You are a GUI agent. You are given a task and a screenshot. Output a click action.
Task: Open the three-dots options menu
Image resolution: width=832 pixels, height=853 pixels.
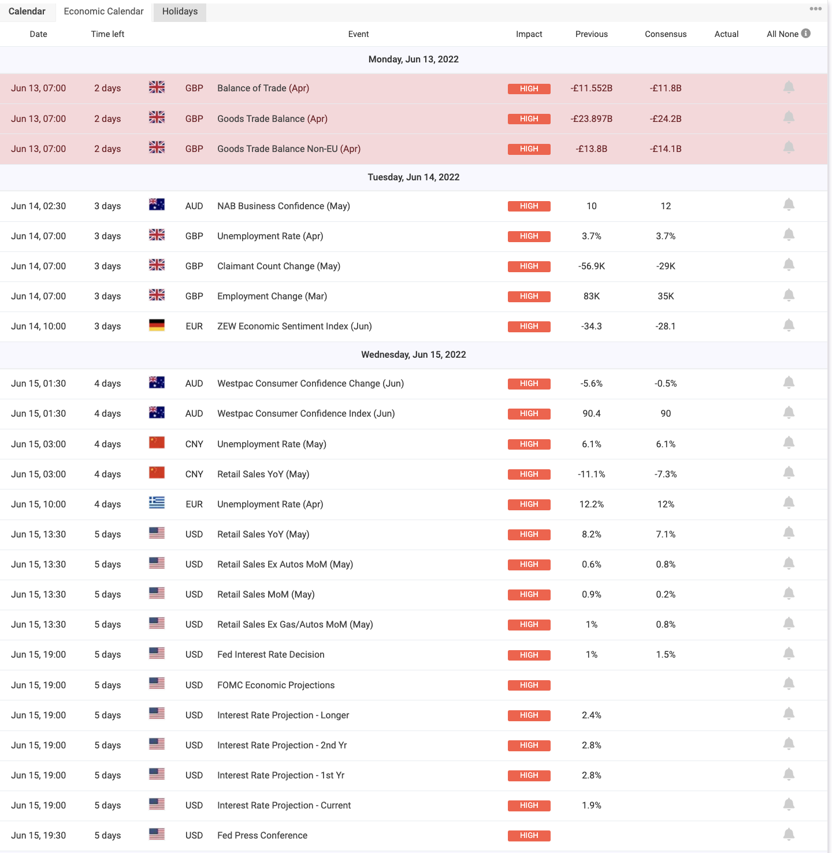tap(815, 9)
